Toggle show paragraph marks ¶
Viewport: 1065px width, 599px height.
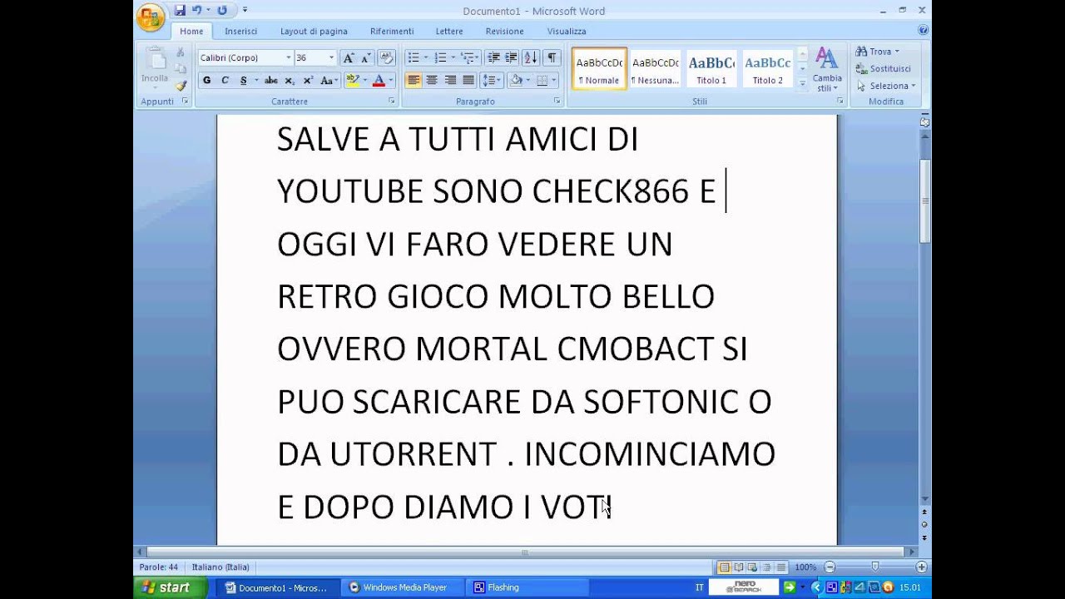pos(552,57)
